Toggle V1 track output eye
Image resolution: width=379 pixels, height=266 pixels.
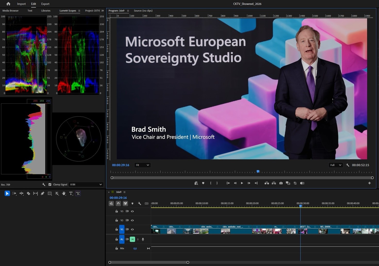[132, 229]
